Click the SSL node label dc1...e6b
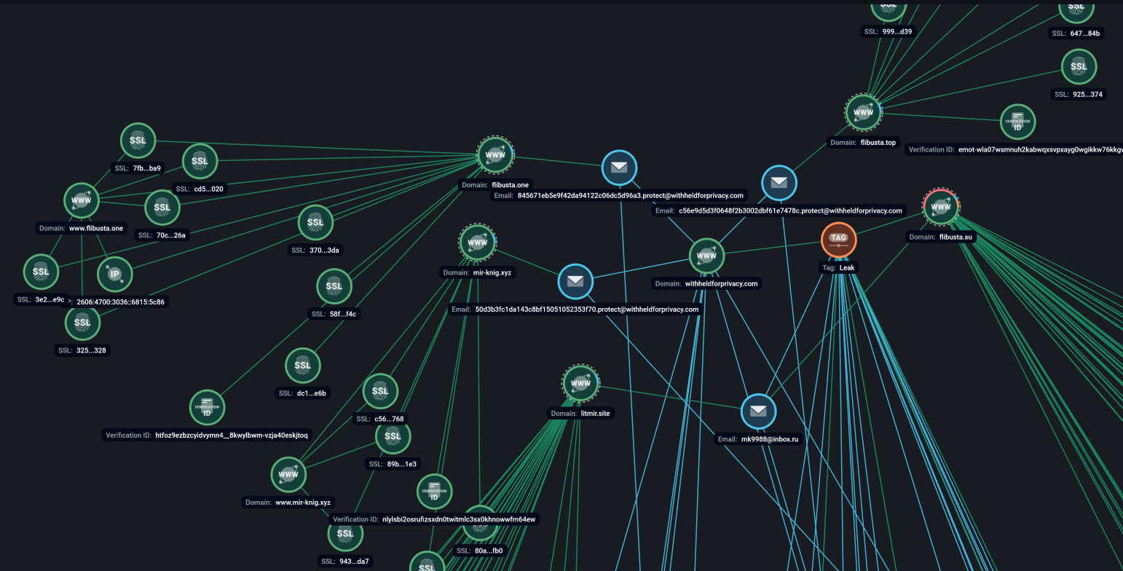 pos(302,393)
